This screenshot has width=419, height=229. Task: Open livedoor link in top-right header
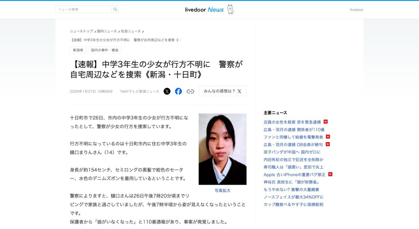coord(356,10)
